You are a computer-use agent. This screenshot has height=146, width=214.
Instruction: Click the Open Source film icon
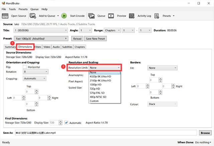coord(5,16)
